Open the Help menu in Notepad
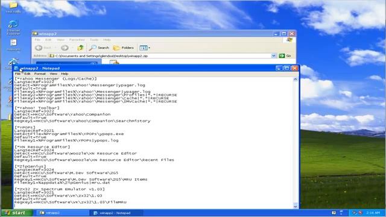The width and height of the screenshot is (386, 217). tap(65, 74)
